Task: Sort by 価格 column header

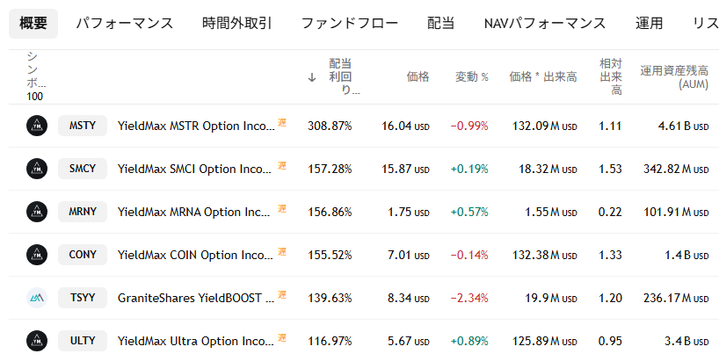Action: (418, 77)
